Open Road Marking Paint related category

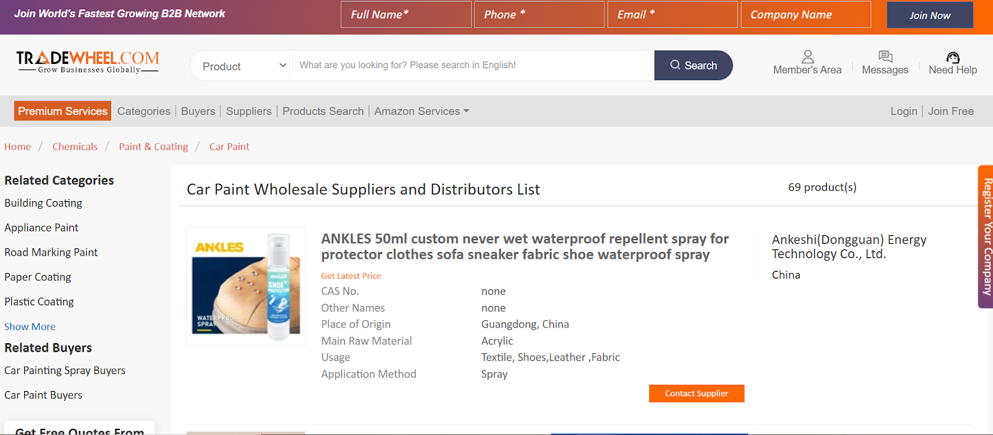51,253
